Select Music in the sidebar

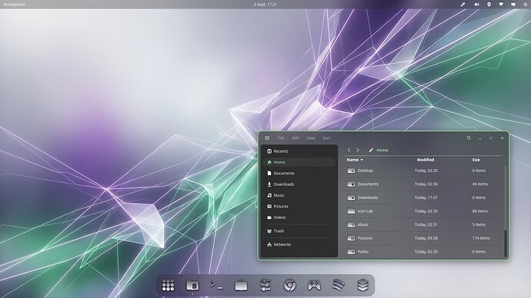point(299,195)
